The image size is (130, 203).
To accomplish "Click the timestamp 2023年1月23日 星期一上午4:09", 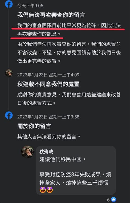I will (x=48, y=75).
